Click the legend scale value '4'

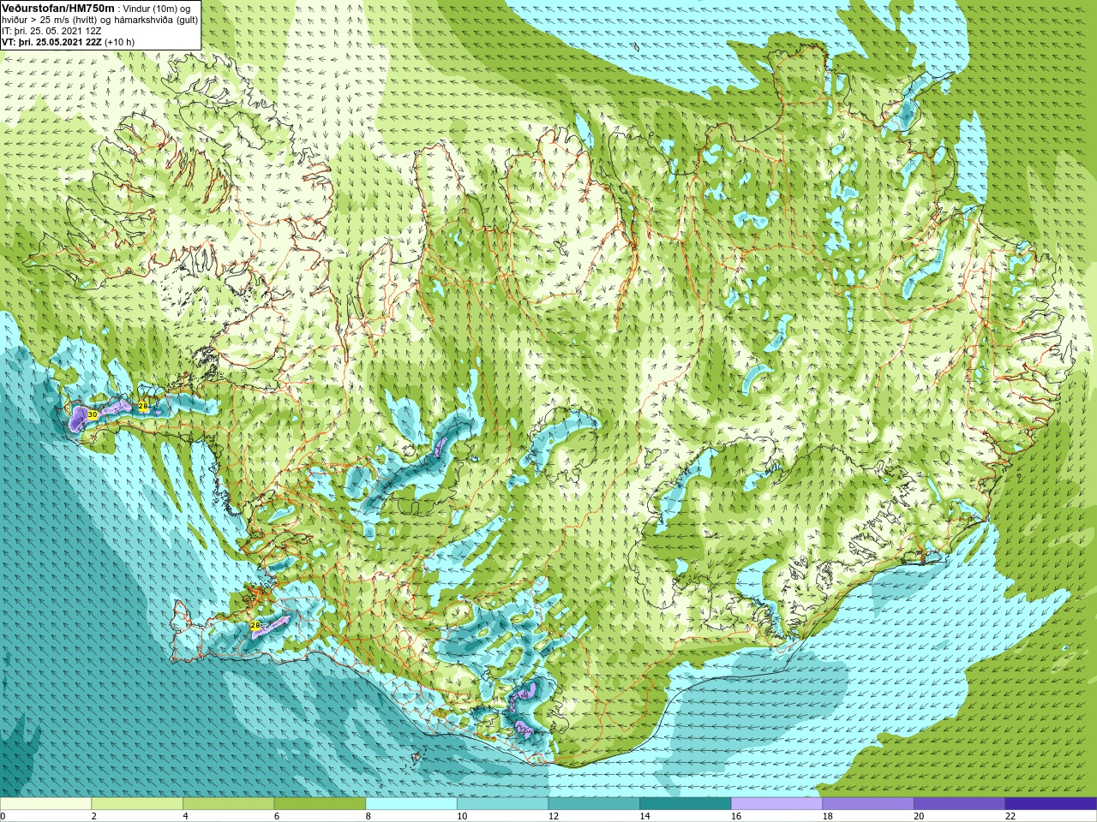pos(186,816)
